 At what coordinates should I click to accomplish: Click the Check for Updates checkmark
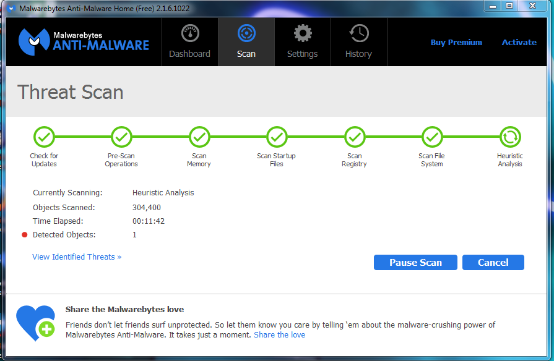pyautogui.click(x=44, y=137)
